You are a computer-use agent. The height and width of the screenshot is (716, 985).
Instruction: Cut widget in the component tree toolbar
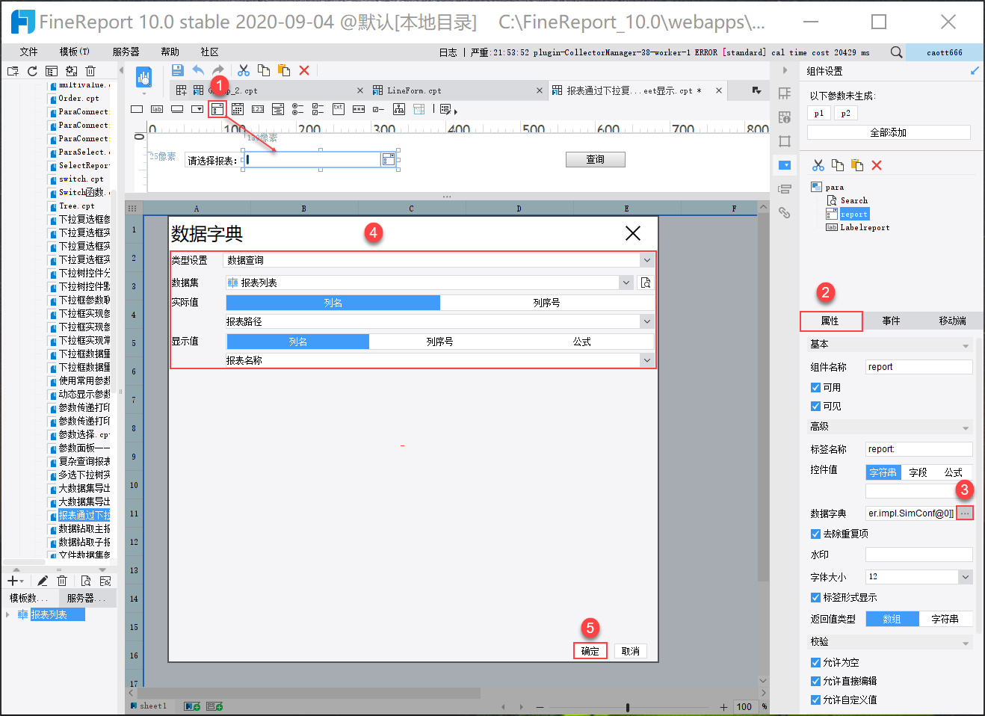[818, 165]
